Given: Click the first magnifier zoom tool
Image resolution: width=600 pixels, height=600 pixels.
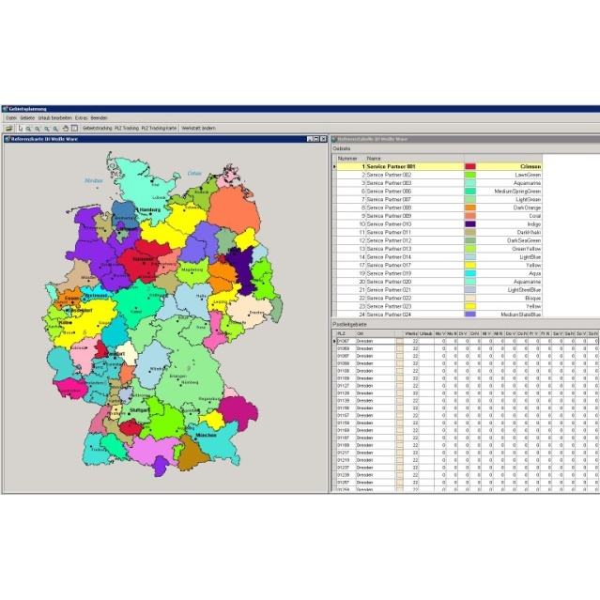Looking at the screenshot, I should pos(29,129).
